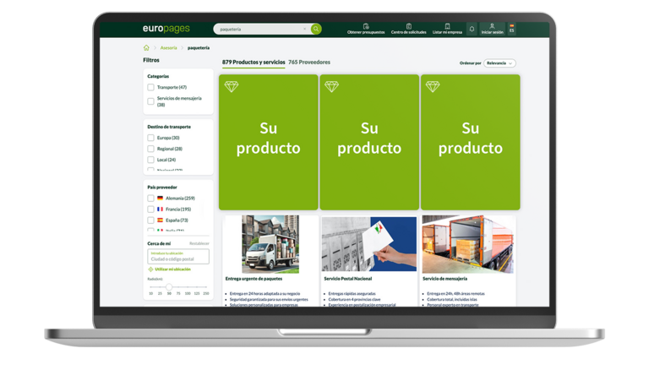Viewport: 649px width, 370px height.
Task: Select the Francia (195) country filter
Action: [150, 209]
